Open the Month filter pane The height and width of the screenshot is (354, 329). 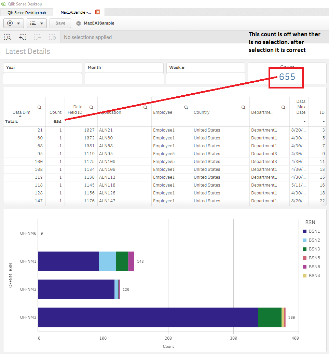(124, 68)
